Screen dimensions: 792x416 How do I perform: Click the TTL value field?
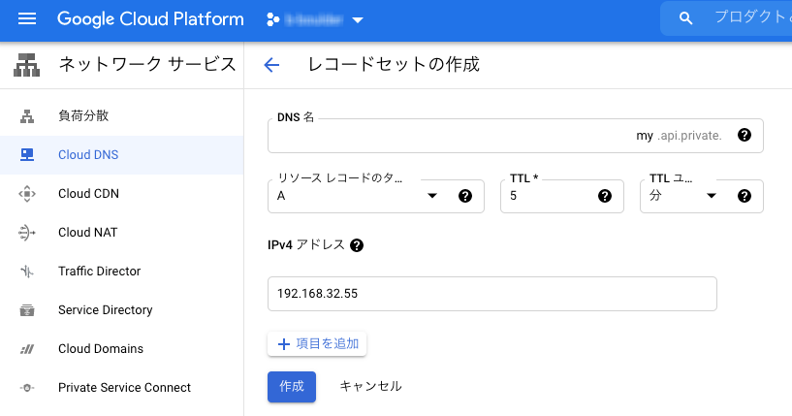[561, 196]
